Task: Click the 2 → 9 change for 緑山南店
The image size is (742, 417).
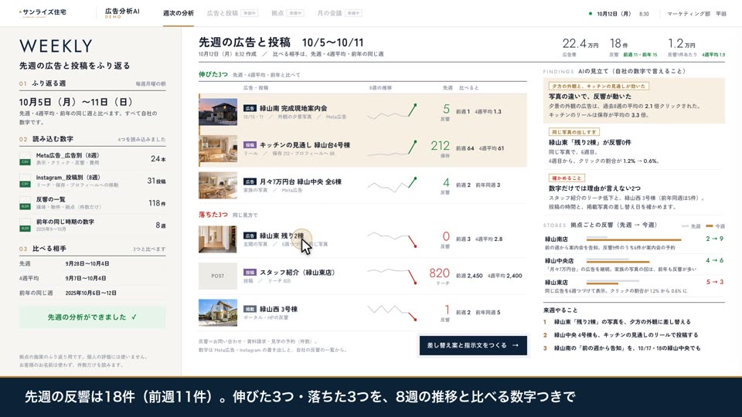Action: 714,239
